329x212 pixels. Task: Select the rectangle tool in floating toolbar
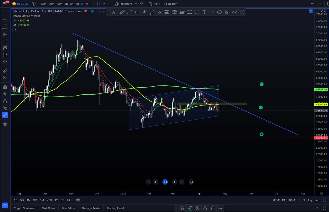point(189,12)
